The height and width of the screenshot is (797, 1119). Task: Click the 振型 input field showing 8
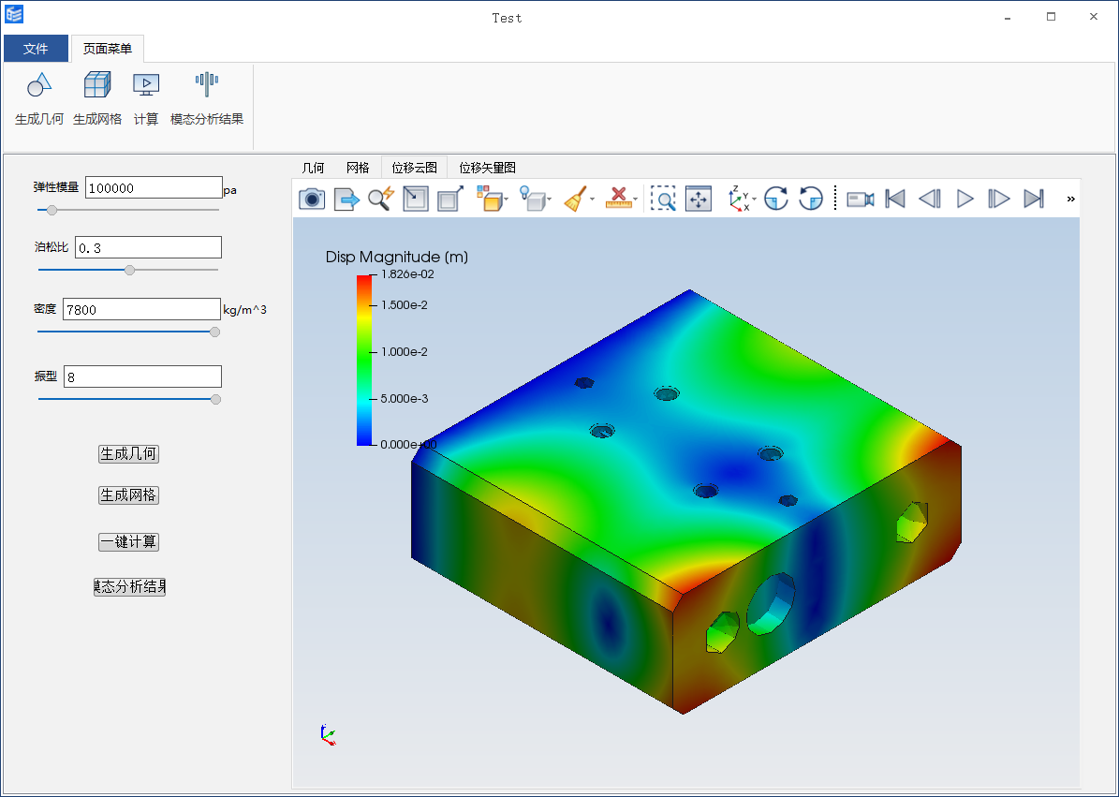tap(142, 376)
